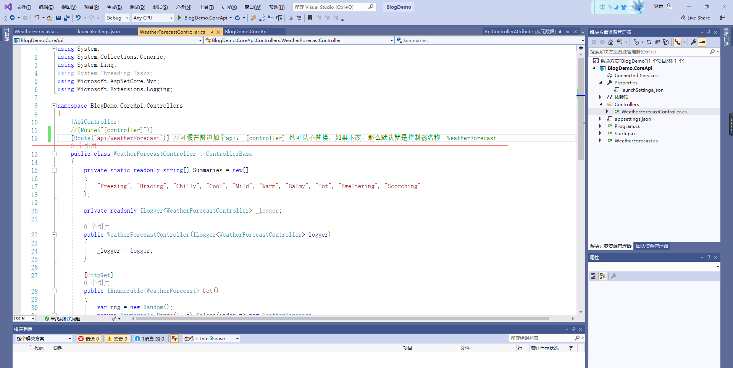Click the 0 个引用 CodeLens above constructor

(x=97, y=227)
